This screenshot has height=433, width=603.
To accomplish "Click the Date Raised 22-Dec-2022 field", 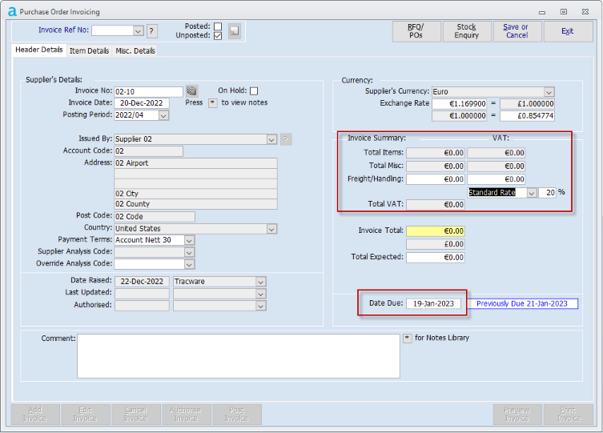I will click(142, 282).
